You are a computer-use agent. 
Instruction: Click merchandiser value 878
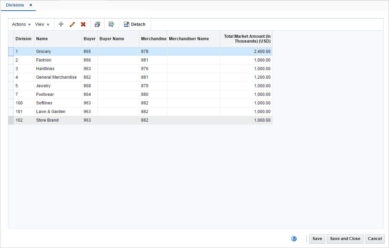pyautogui.click(x=153, y=52)
